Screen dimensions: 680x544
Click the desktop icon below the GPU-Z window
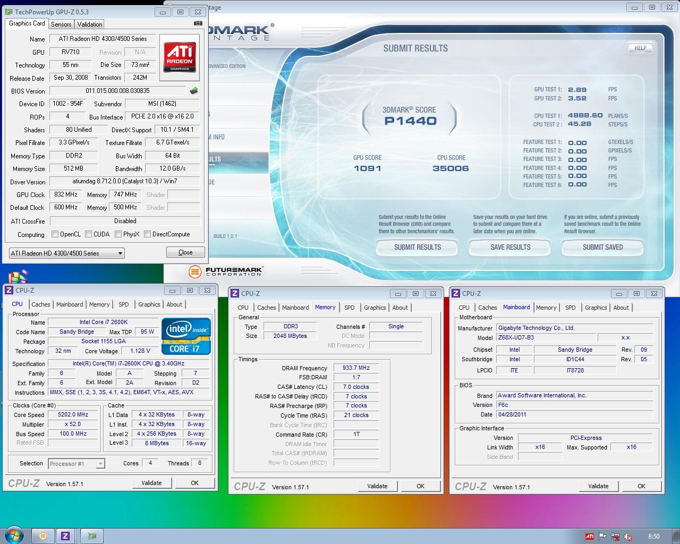pos(18,277)
